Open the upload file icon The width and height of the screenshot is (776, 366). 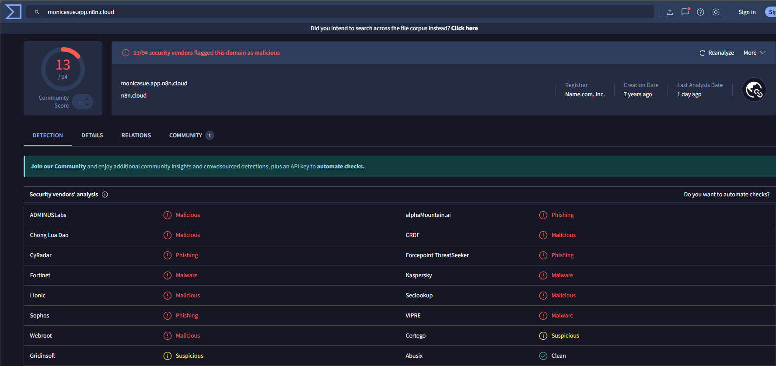tap(670, 12)
